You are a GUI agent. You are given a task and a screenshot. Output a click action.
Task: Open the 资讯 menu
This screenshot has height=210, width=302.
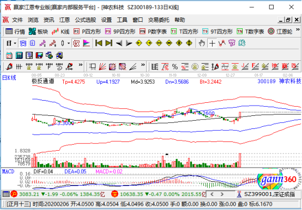(x=49, y=20)
